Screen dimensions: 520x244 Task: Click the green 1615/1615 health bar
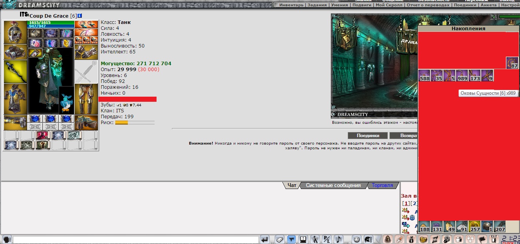[51, 22]
